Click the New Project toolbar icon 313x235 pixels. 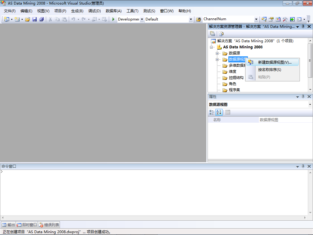coord(7,19)
